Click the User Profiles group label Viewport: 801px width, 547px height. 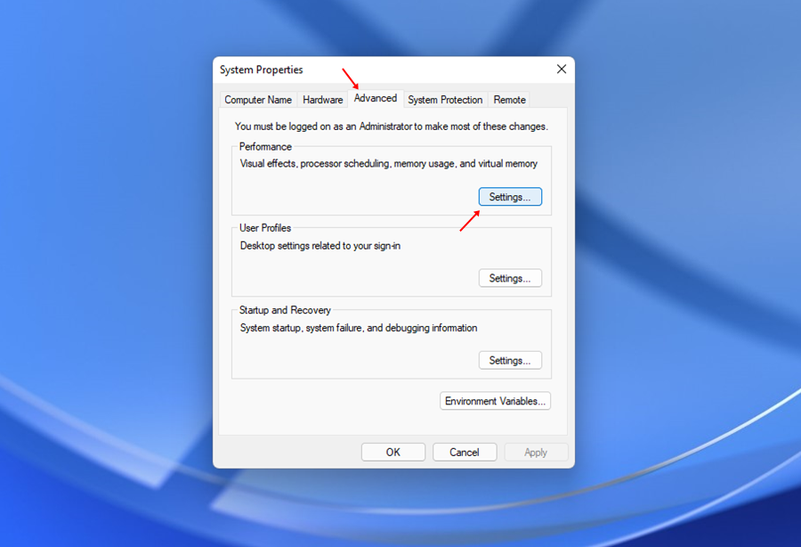coord(264,228)
